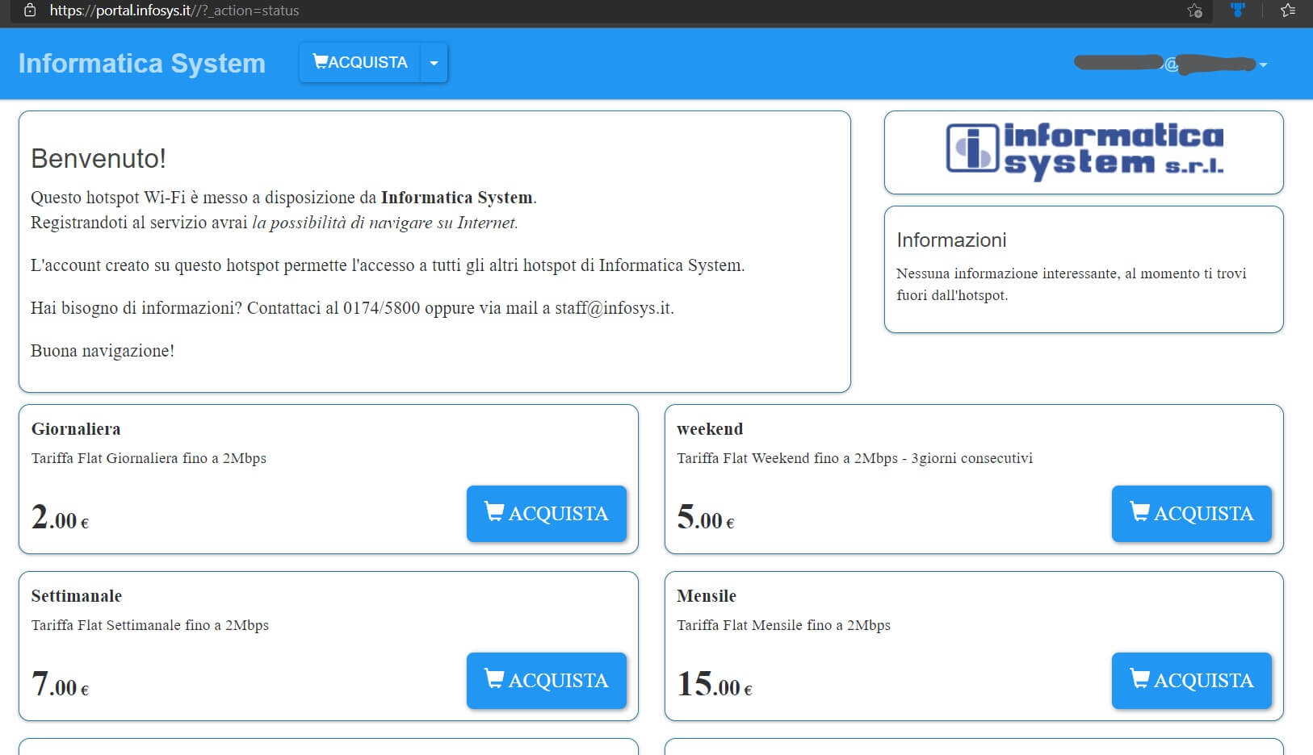Click the Informatica System brand link in header

coord(141,63)
